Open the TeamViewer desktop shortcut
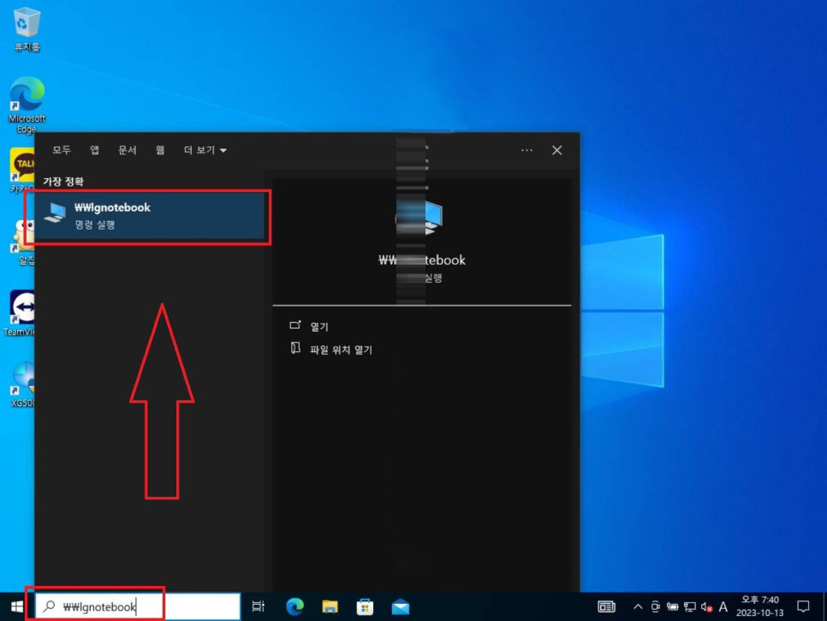The height and width of the screenshot is (621, 827). [x=21, y=313]
